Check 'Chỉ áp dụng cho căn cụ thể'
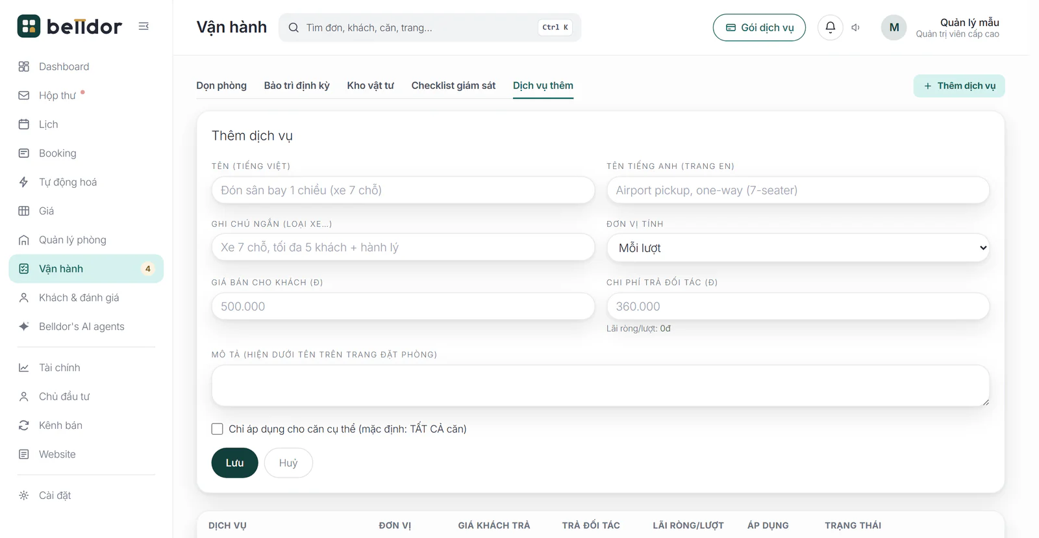The height and width of the screenshot is (538, 1039). click(217, 429)
